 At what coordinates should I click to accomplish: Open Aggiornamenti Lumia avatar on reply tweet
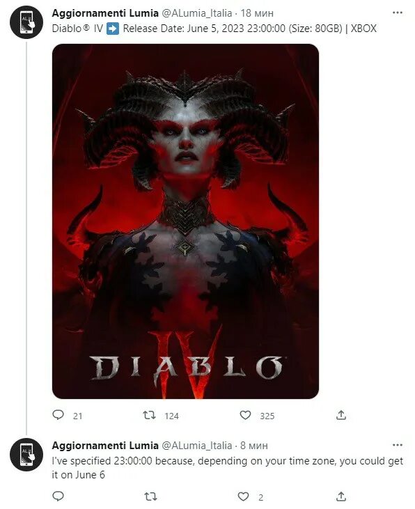26,455
